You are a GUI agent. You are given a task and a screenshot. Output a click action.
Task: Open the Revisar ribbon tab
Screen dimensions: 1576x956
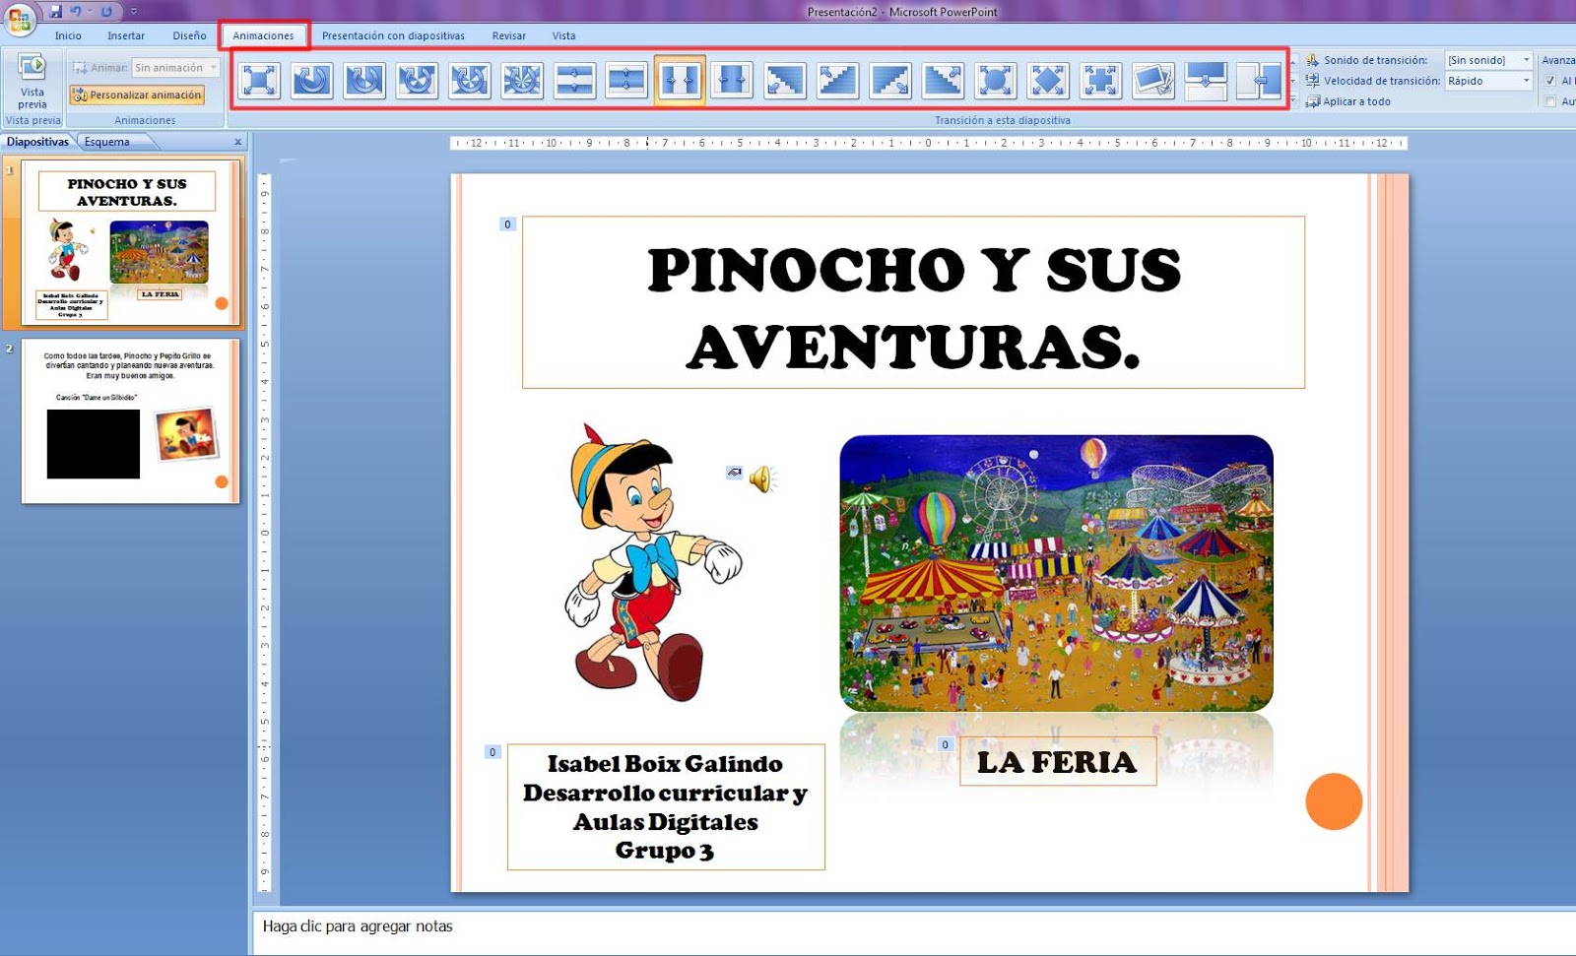509,35
